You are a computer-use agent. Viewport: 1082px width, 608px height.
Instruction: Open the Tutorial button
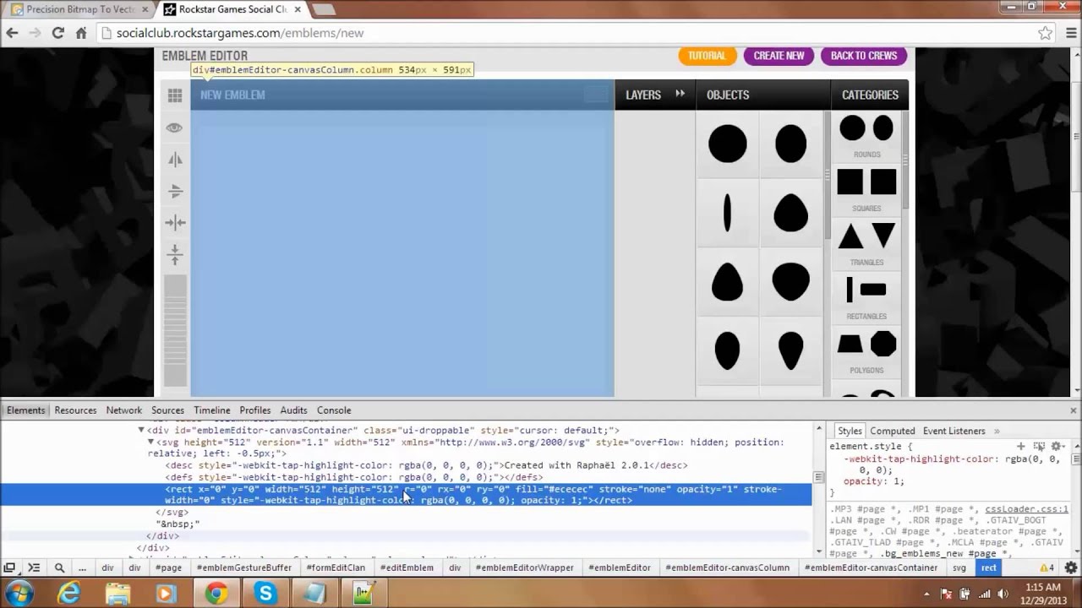(x=707, y=56)
